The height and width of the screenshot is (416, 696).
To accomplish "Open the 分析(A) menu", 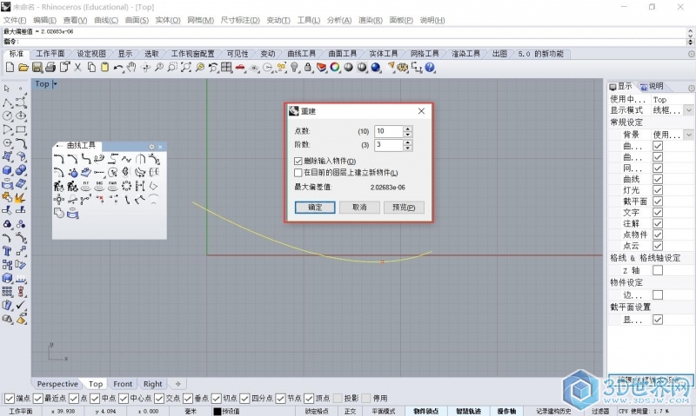I will [x=339, y=20].
